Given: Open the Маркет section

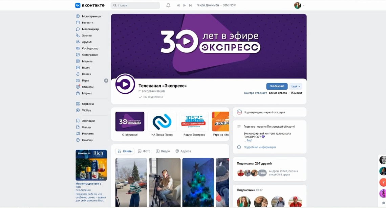Looking at the screenshot, I should click(86, 93).
